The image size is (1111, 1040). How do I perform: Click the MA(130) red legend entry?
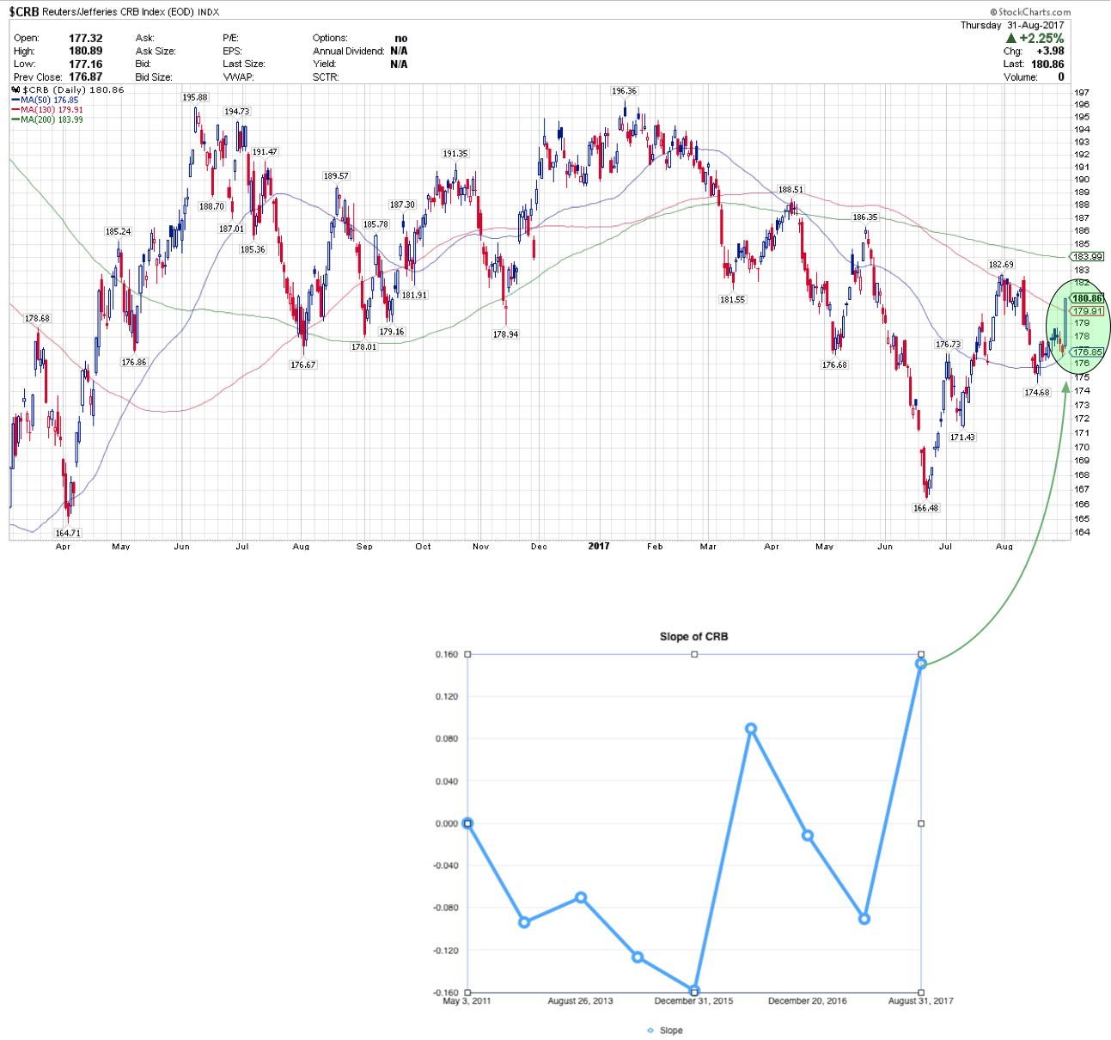click(x=50, y=110)
